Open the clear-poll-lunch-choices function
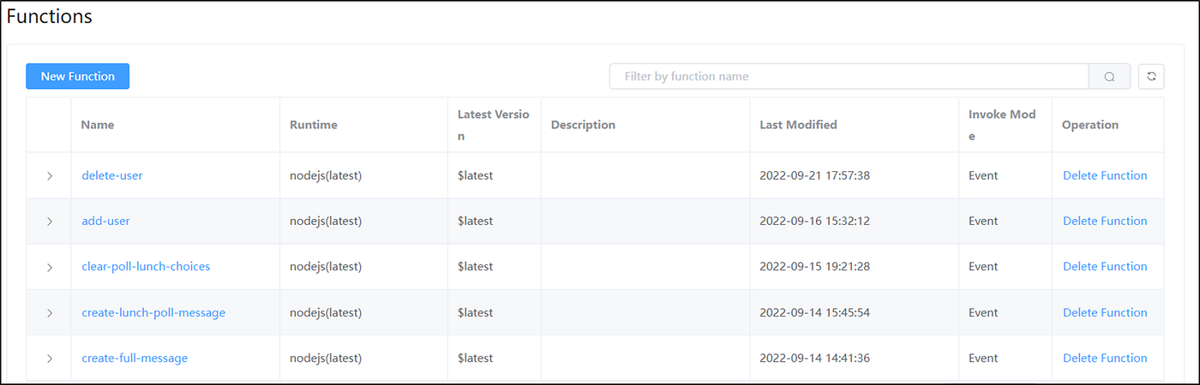Viewport: 1200px width, 385px height. [x=146, y=266]
